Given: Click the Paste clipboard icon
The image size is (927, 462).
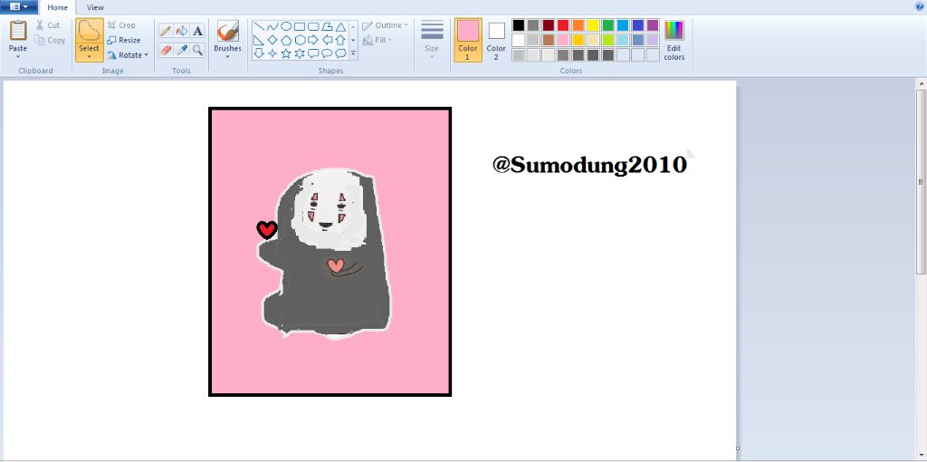Looking at the screenshot, I should click(x=18, y=31).
